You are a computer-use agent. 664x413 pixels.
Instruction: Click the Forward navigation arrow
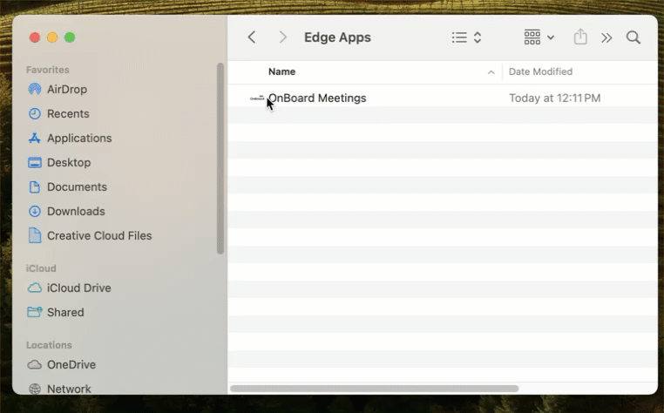(x=282, y=37)
